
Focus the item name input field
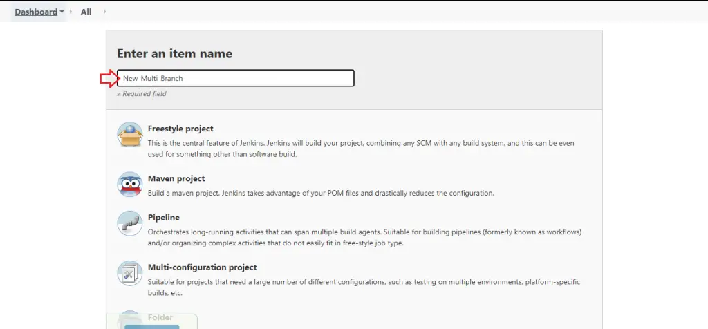pyautogui.click(x=235, y=78)
